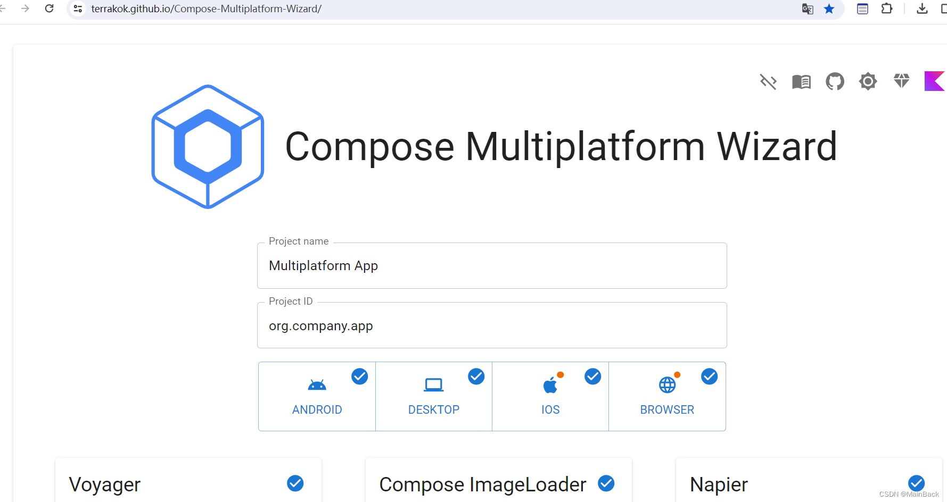Toggle the ANDROID platform checkmark
The image size is (947, 502).
pos(359,376)
